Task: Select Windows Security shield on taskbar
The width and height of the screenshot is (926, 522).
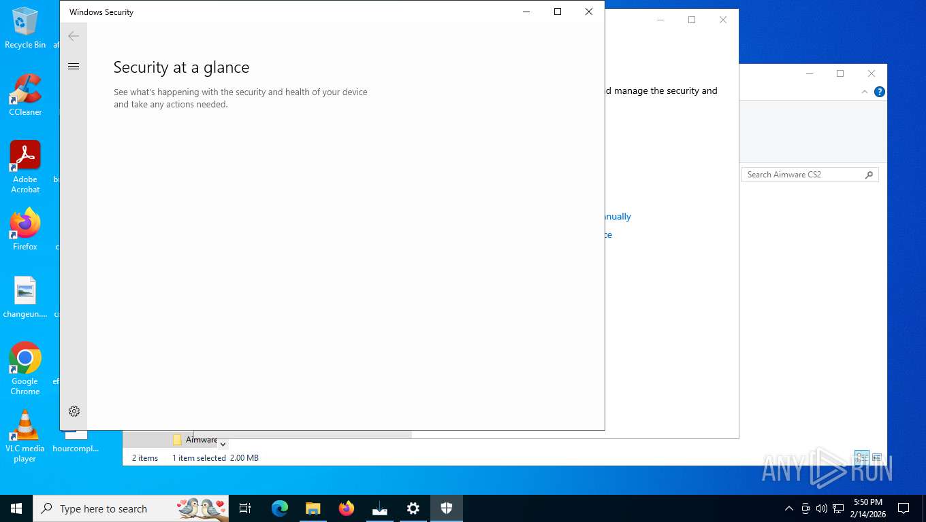Action: (447, 508)
